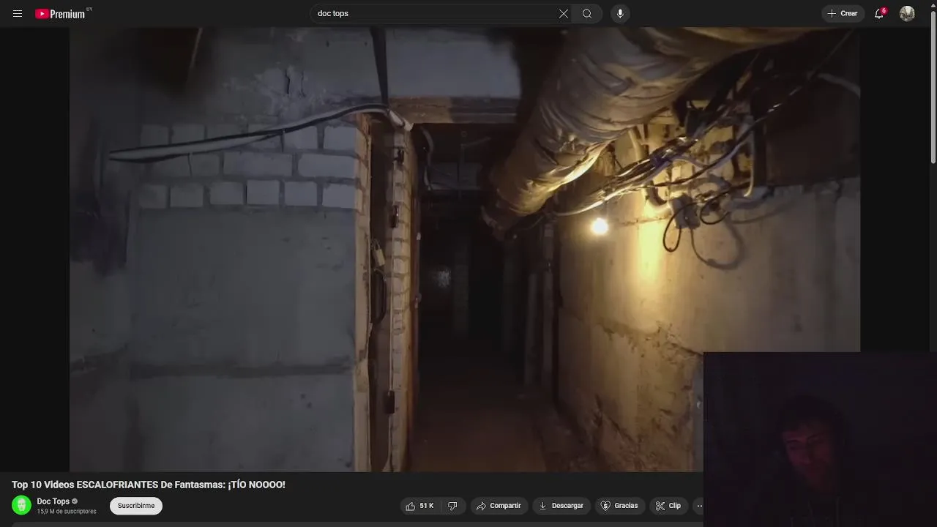Click the '15,9 M de suscriptores' text
Screen dimensions: 937x527
[x=67, y=512]
